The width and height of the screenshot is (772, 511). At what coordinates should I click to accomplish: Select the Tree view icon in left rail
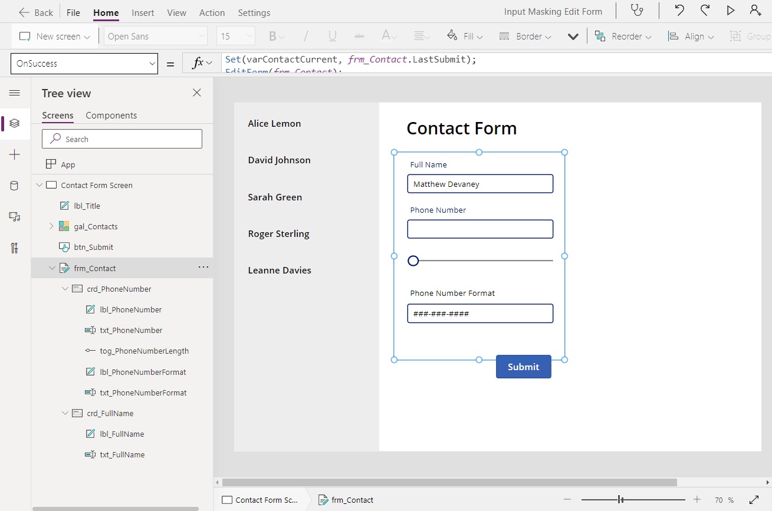pyautogui.click(x=15, y=123)
